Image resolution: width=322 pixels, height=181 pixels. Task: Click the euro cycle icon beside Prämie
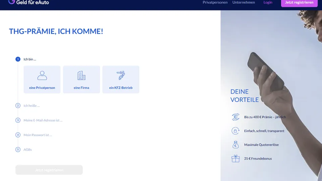[235, 117]
